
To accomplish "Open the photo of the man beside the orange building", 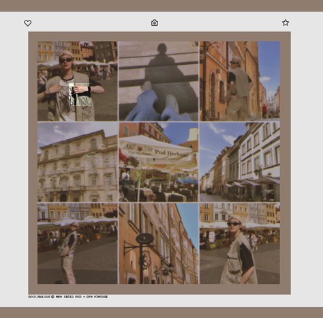I will (240, 81).
